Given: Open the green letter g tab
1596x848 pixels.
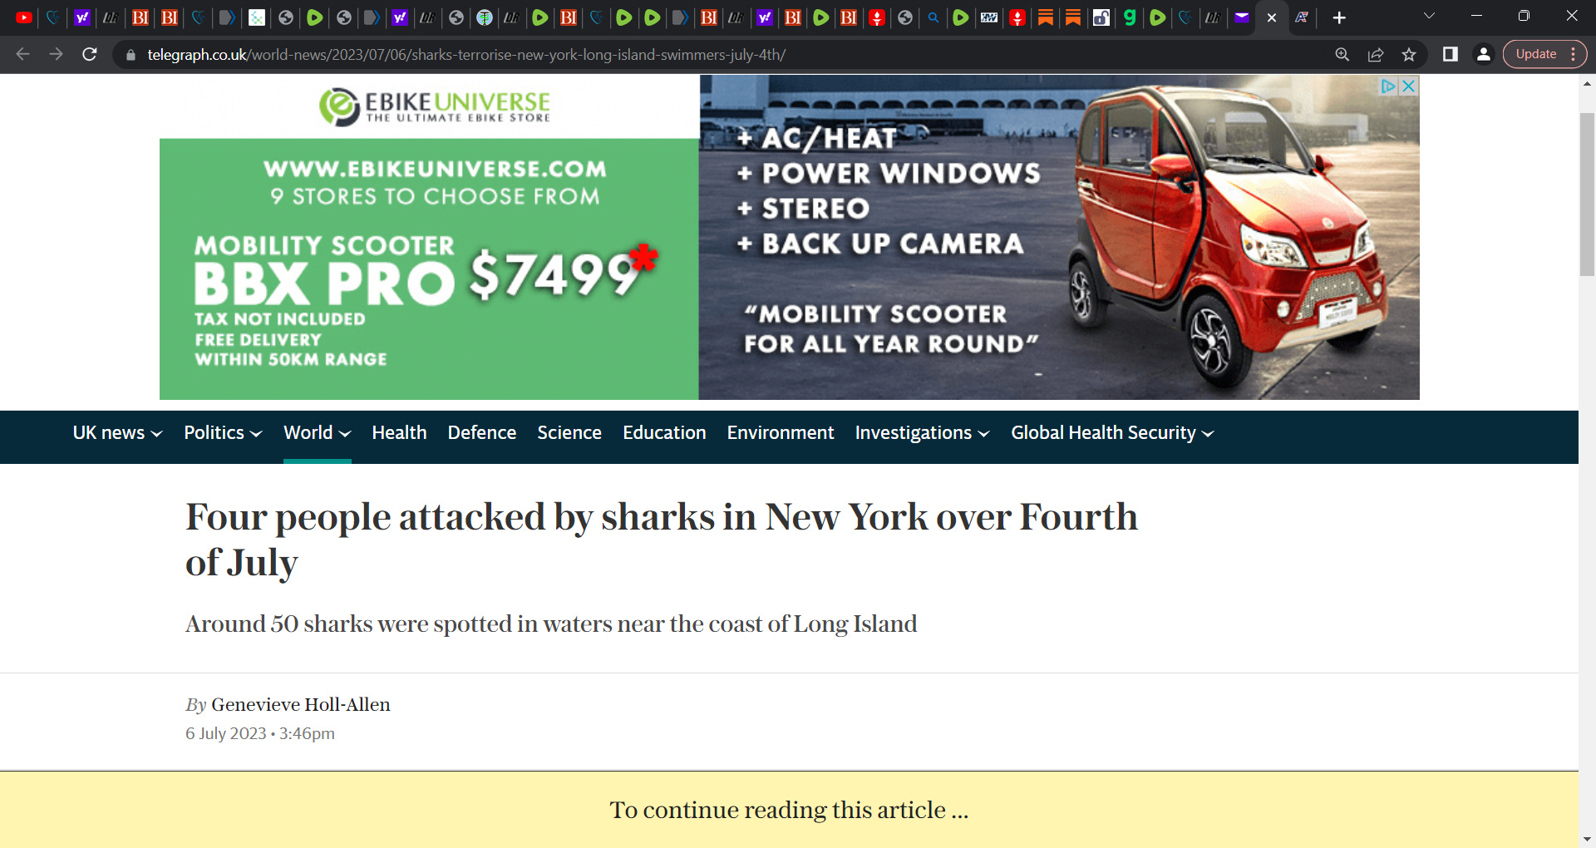Looking at the screenshot, I should [x=1130, y=17].
